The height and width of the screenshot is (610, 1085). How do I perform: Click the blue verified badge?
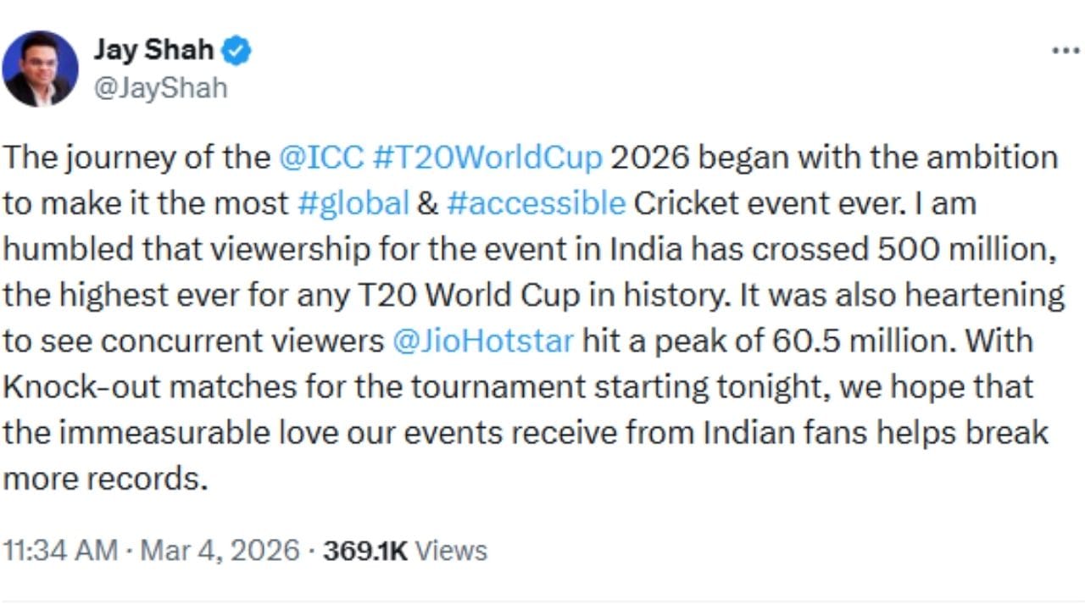(x=236, y=51)
